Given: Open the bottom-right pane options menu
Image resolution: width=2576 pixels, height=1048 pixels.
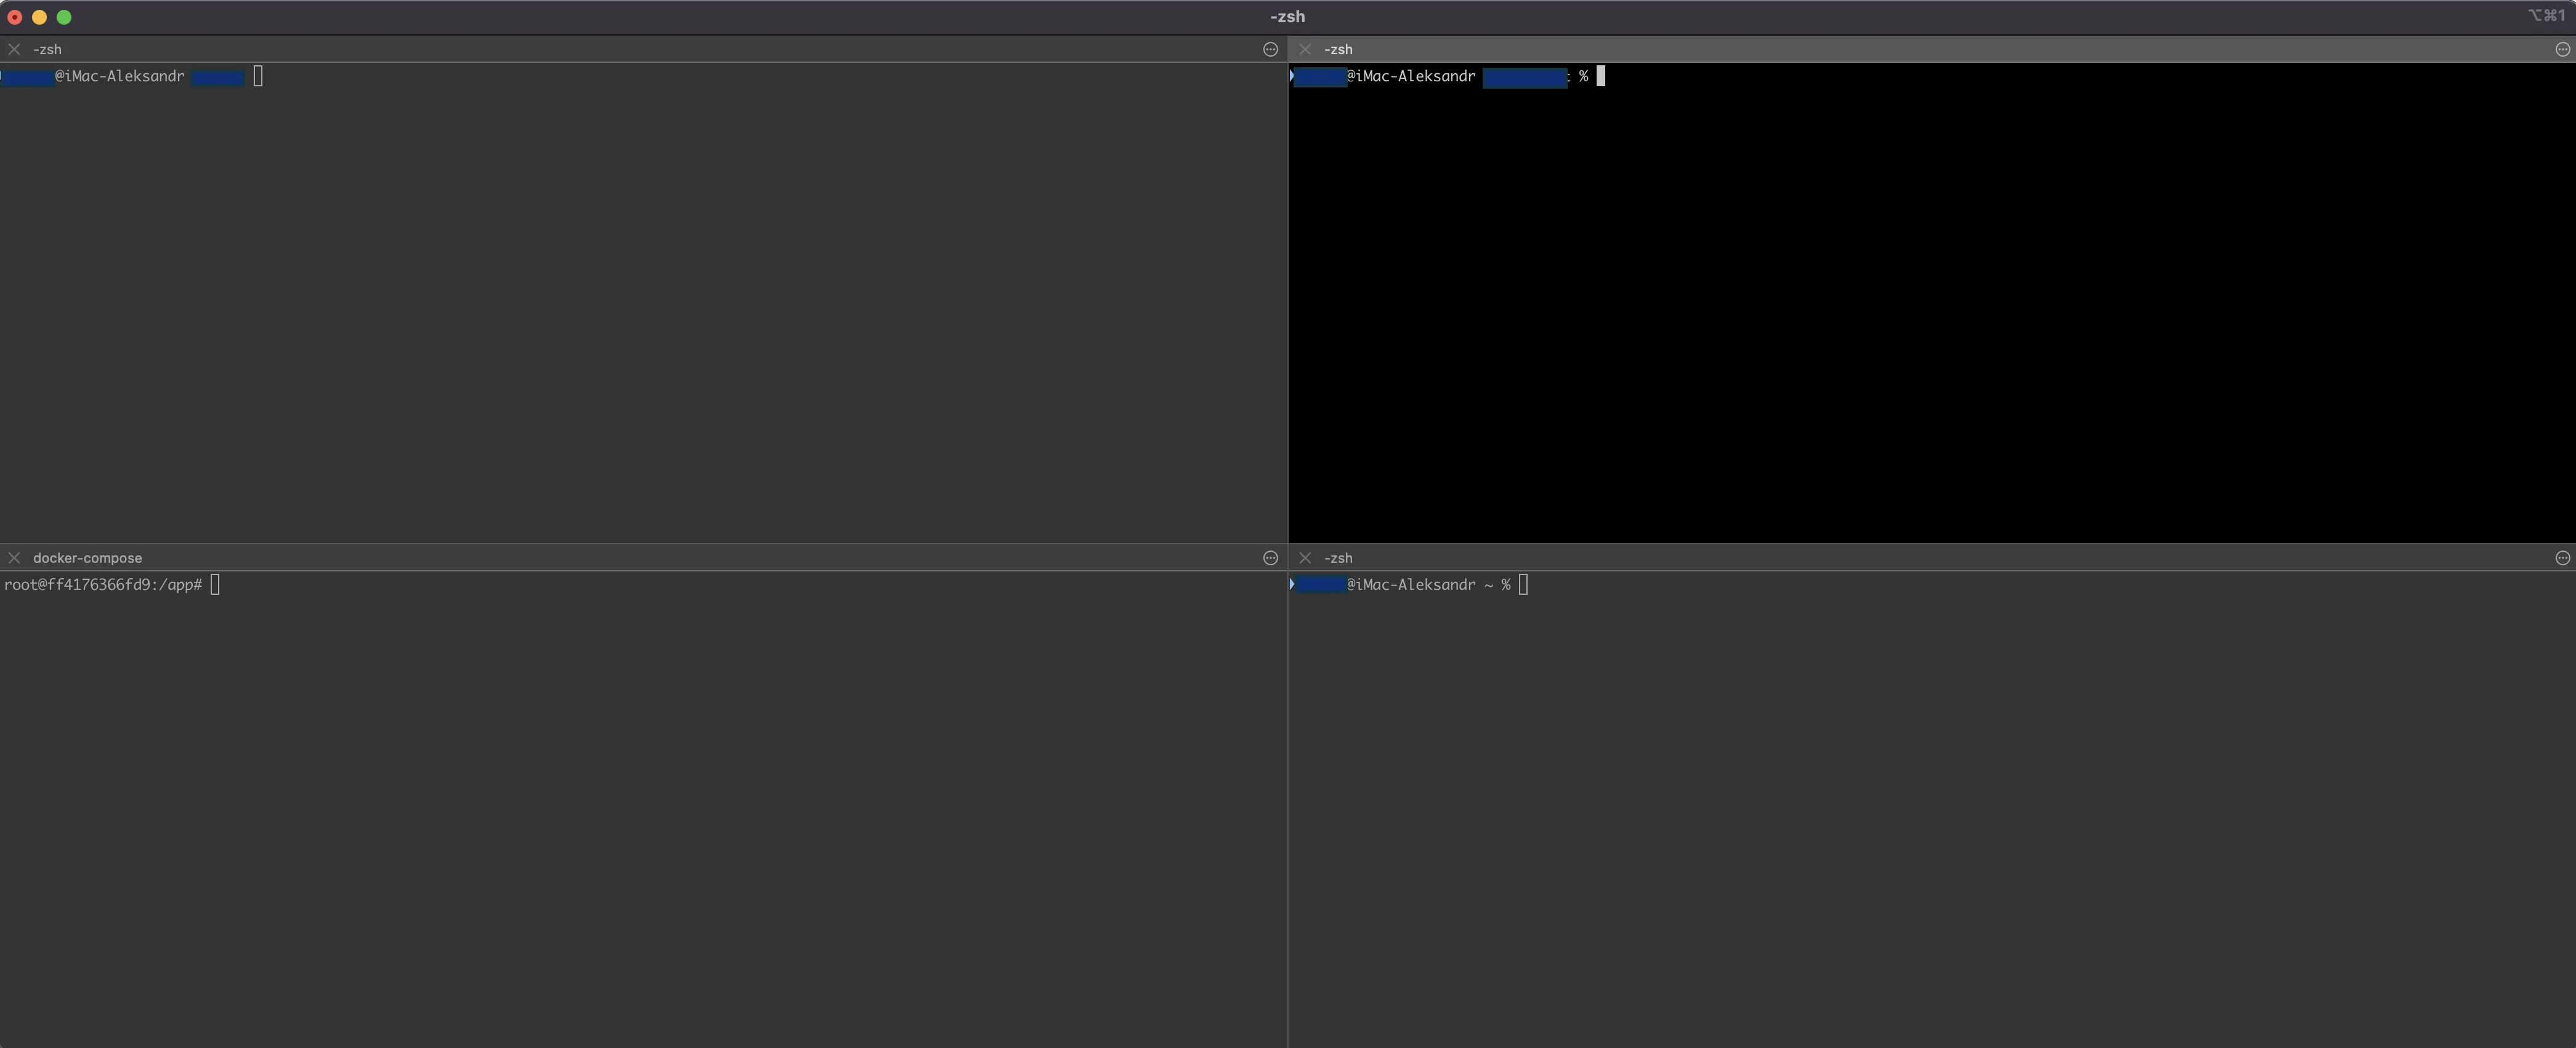Looking at the screenshot, I should [x=2562, y=558].
